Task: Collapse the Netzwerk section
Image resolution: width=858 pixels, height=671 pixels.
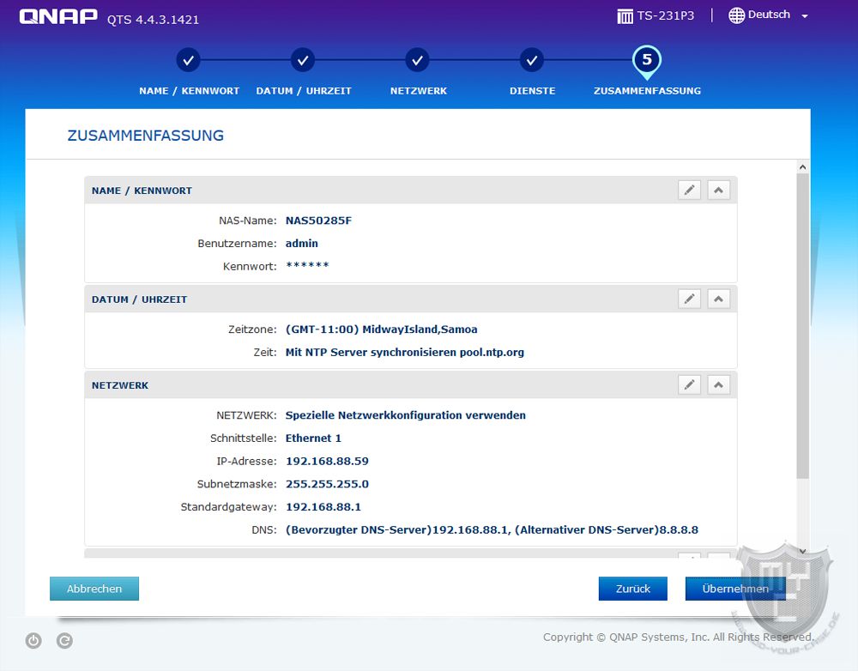Action: click(x=718, y=384)
